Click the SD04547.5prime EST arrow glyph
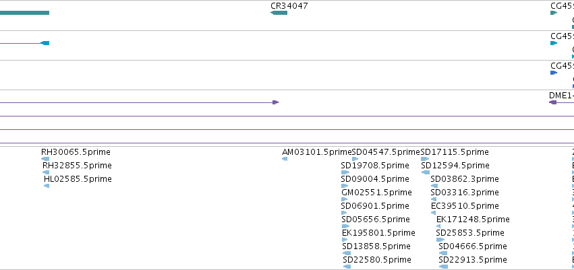 click(355, 159)
